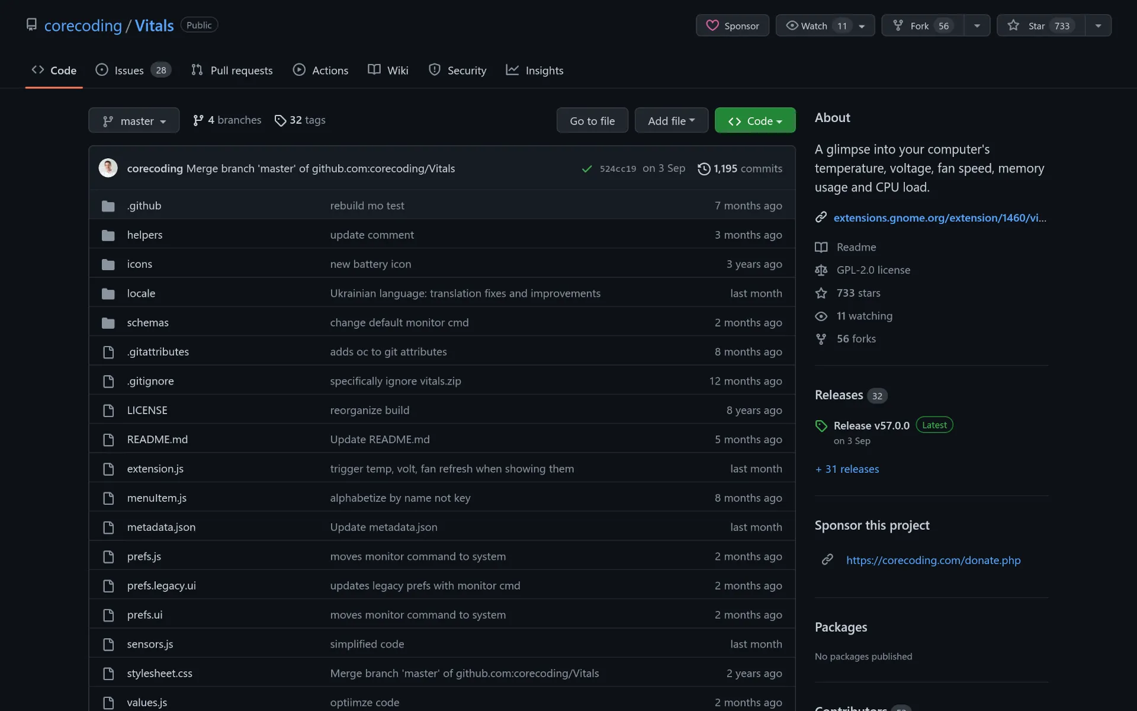Open the Wiki tab
Image resolution: width=1137 pixels, height=711 pixels.
388,70
